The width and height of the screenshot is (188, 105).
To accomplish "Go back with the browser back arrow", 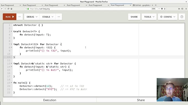I will [2, 9].
